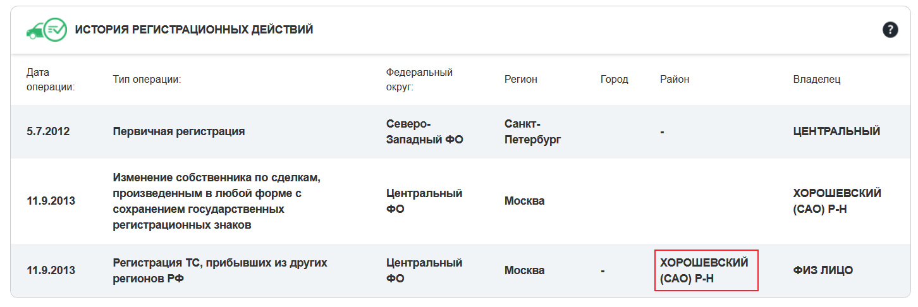Click ХОРОШЕВСКИЙ (САО) Р-Н in Владелец column
The width and height of the screenshot is (918, 307).
pyautogui.click(x=836, y=201)
